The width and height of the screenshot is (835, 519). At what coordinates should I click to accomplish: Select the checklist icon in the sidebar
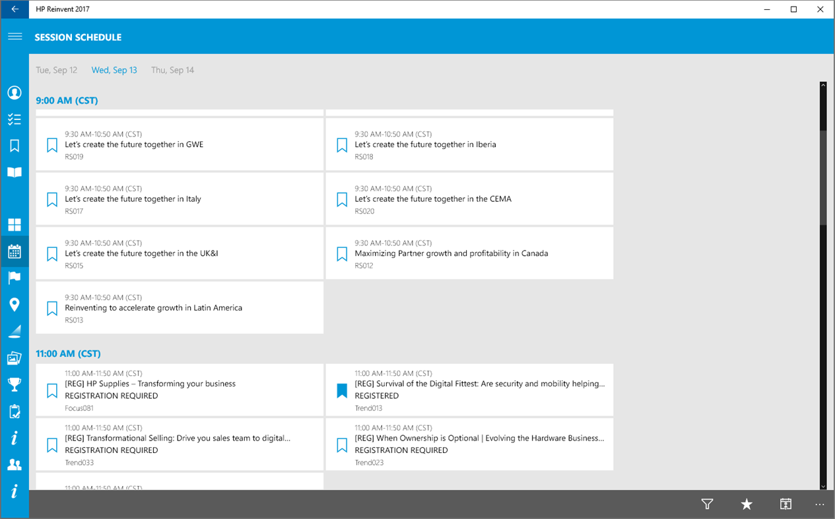click(15, 119)
